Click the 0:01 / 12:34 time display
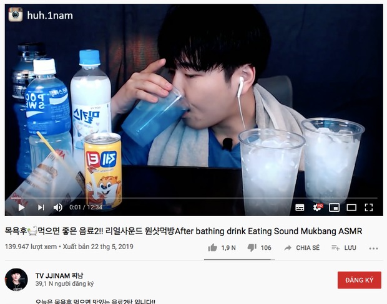 86,207
